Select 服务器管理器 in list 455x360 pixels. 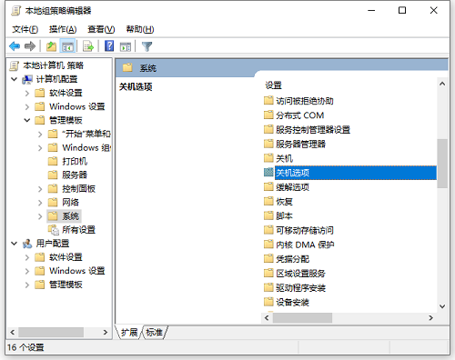(x=300, y=144)
